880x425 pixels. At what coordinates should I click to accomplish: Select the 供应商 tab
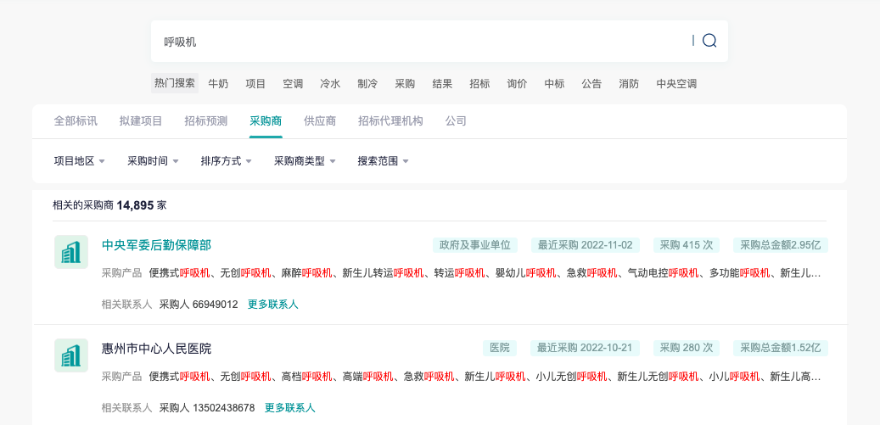(x=319, y=121)
